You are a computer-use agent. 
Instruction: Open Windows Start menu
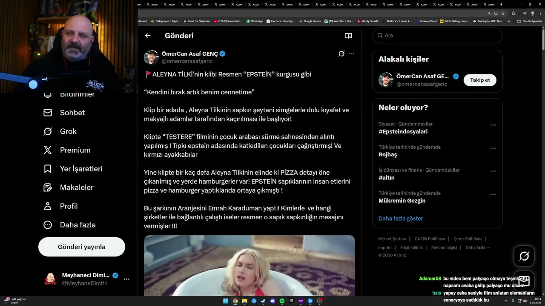[226, 301]
